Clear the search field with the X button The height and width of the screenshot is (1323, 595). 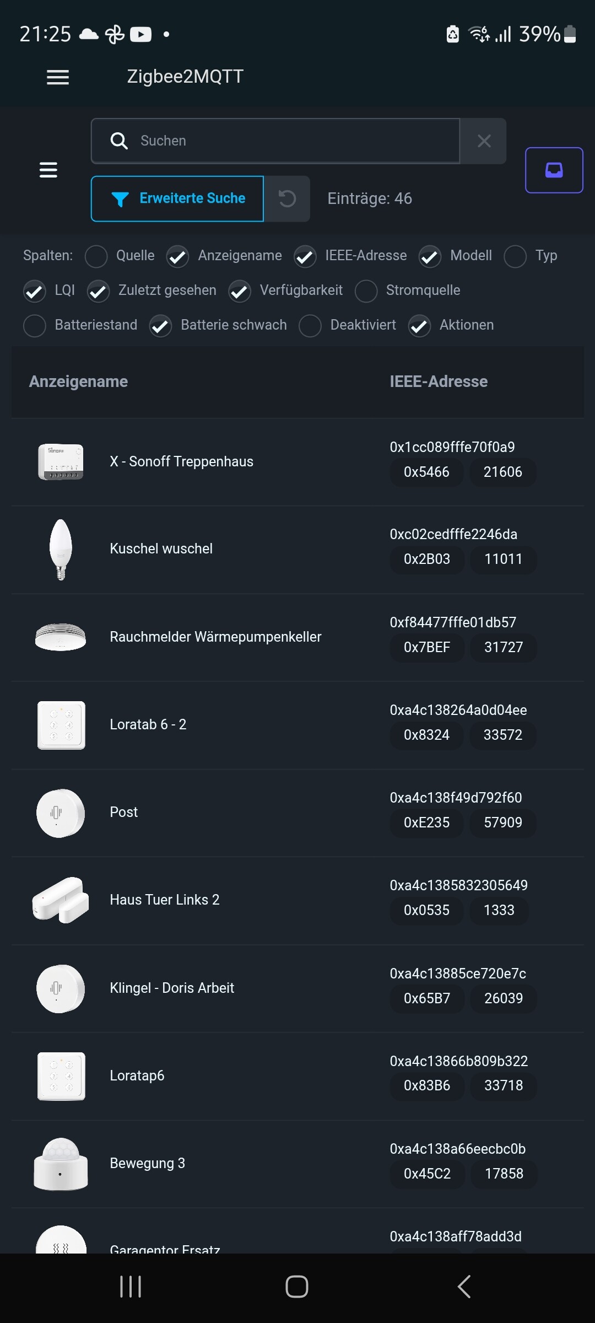click(x=484, y=141)
